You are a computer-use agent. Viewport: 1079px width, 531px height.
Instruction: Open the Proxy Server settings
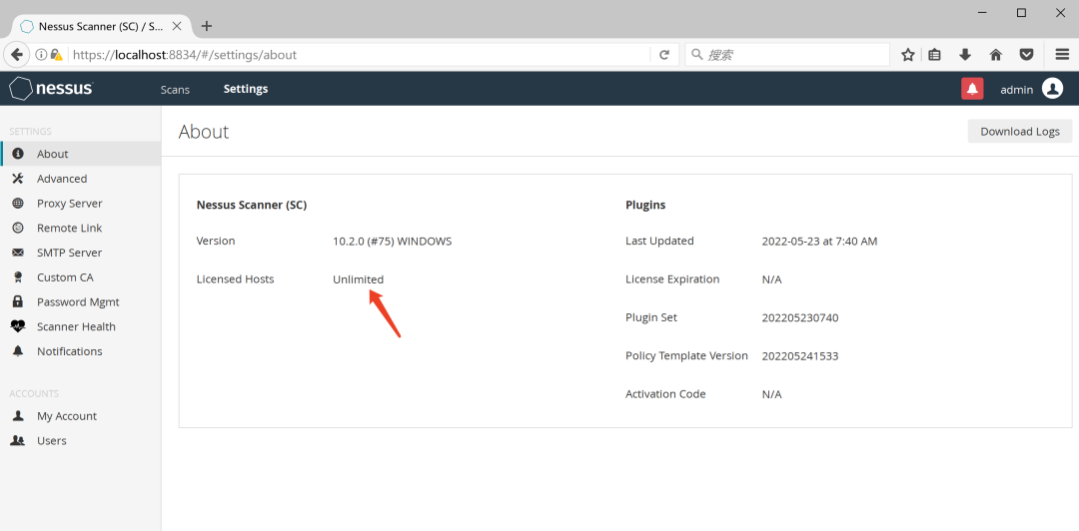[x=81, y=204]
